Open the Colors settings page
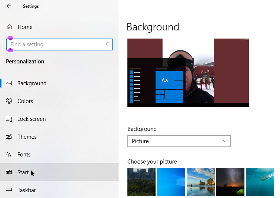 (x=25, y=101)
